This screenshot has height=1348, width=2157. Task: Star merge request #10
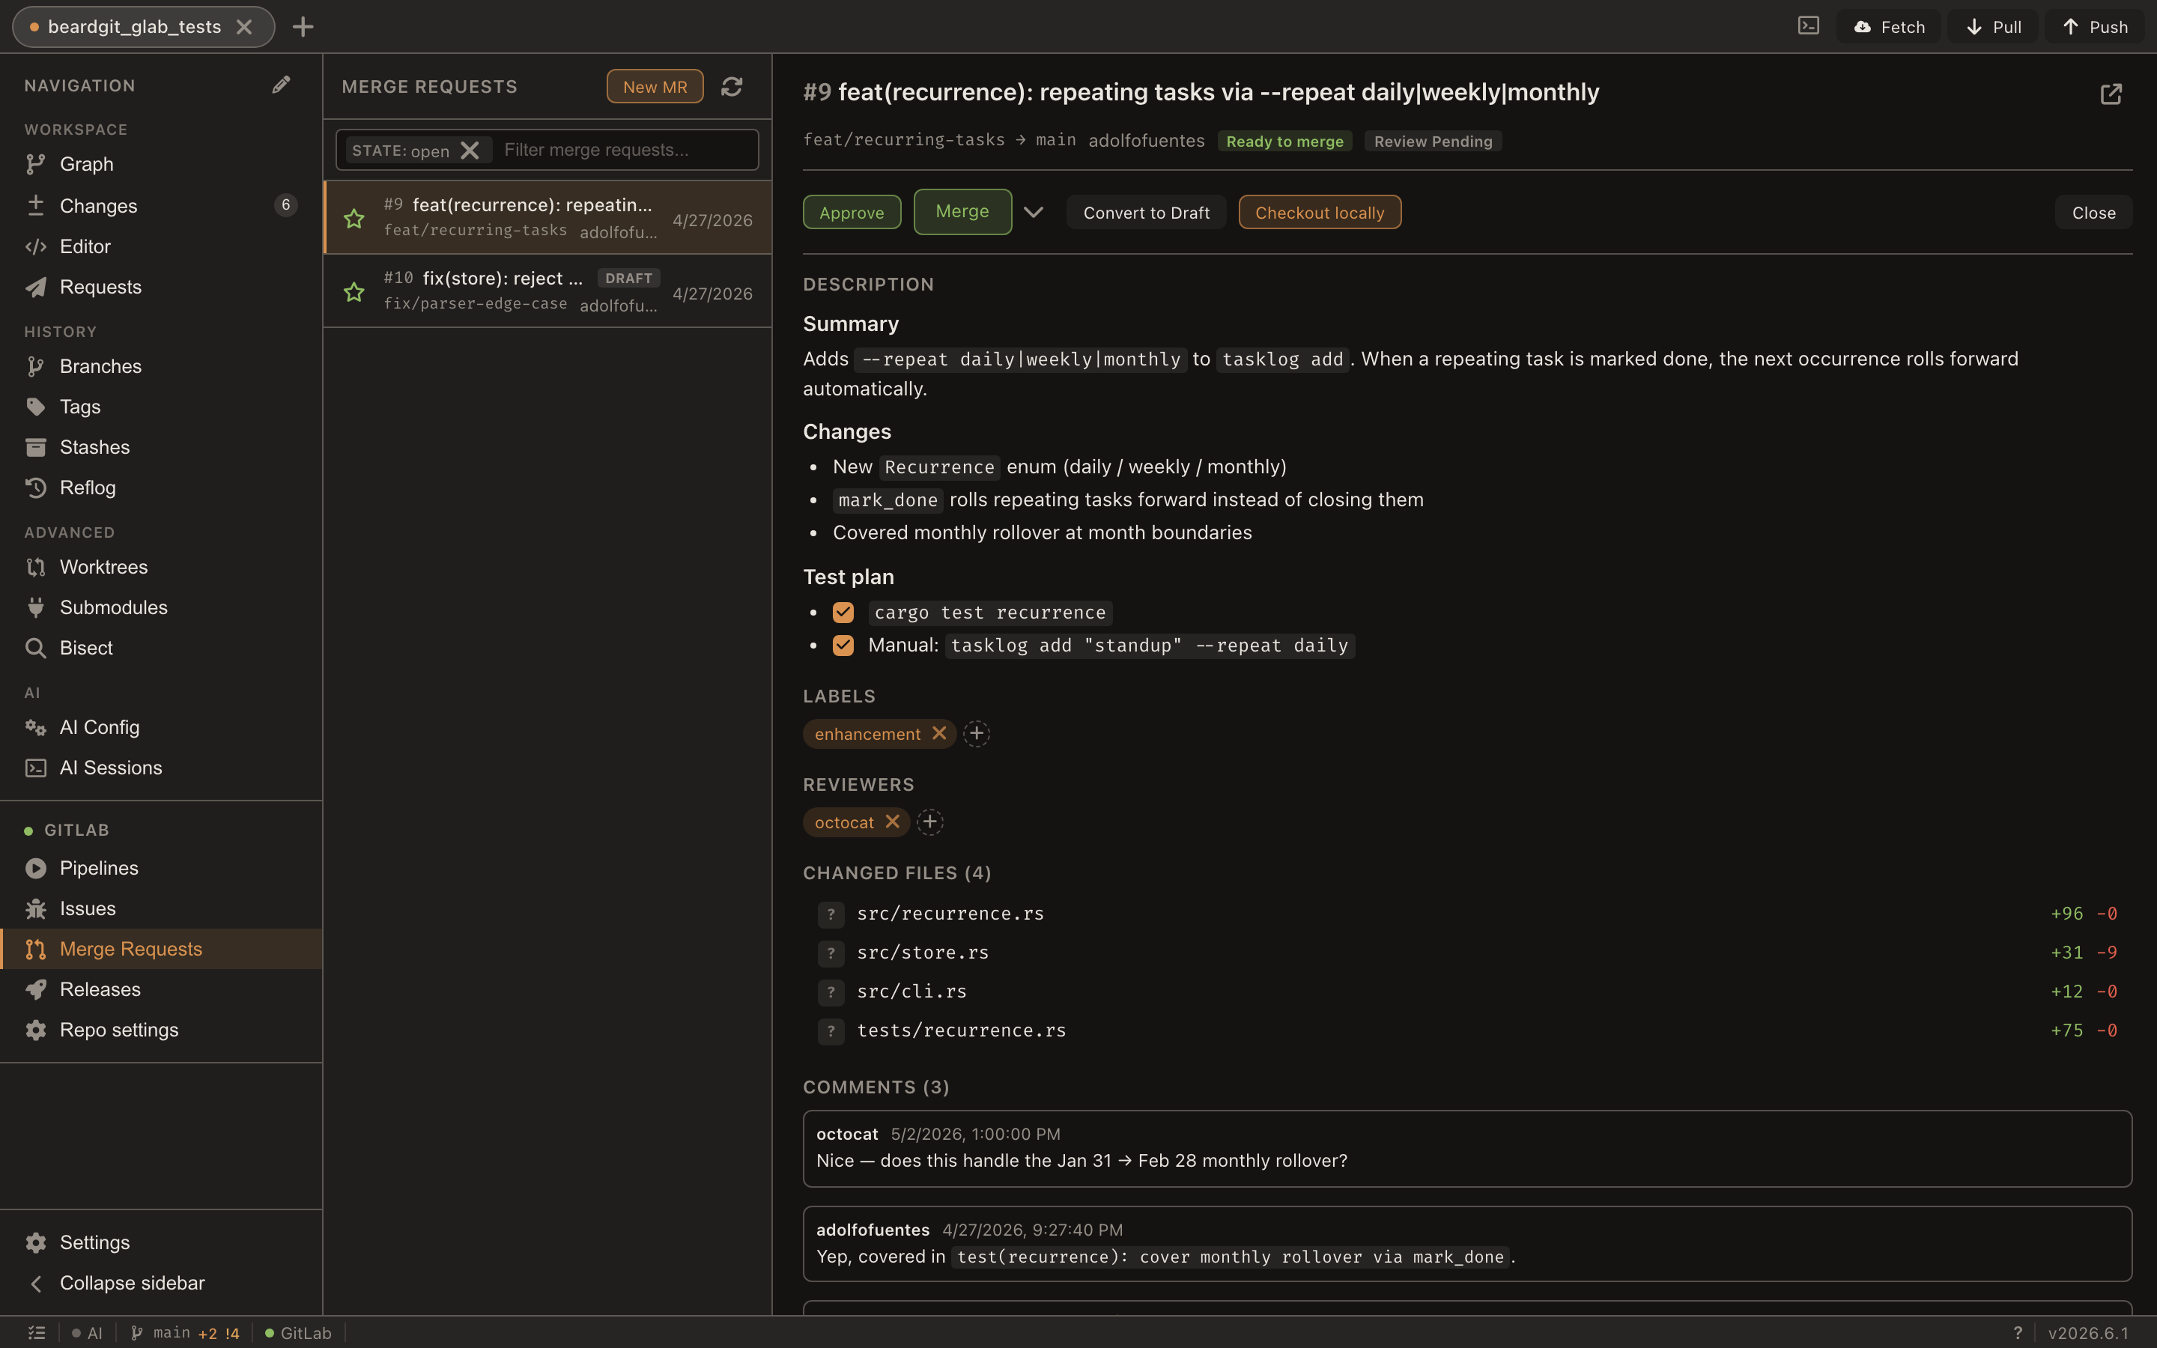(x=354, y=292)
